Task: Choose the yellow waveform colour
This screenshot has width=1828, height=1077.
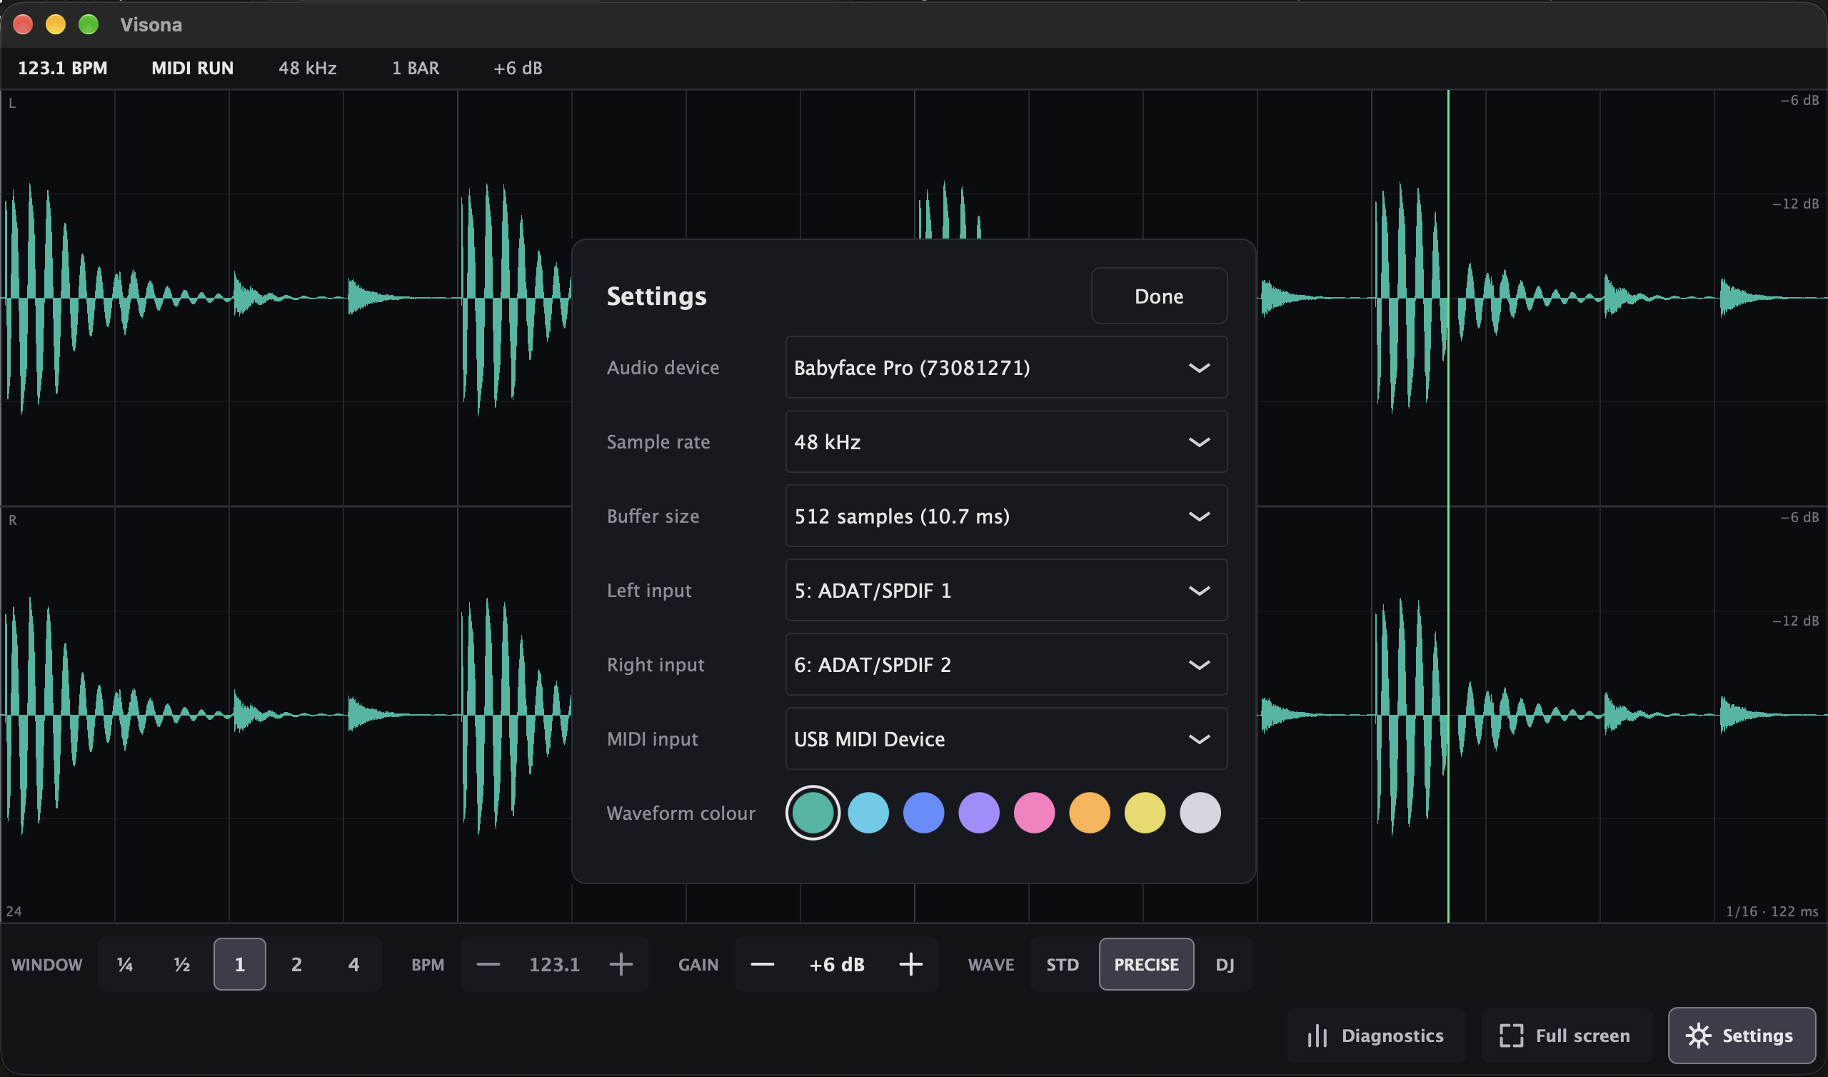Action: [1145, 813]
